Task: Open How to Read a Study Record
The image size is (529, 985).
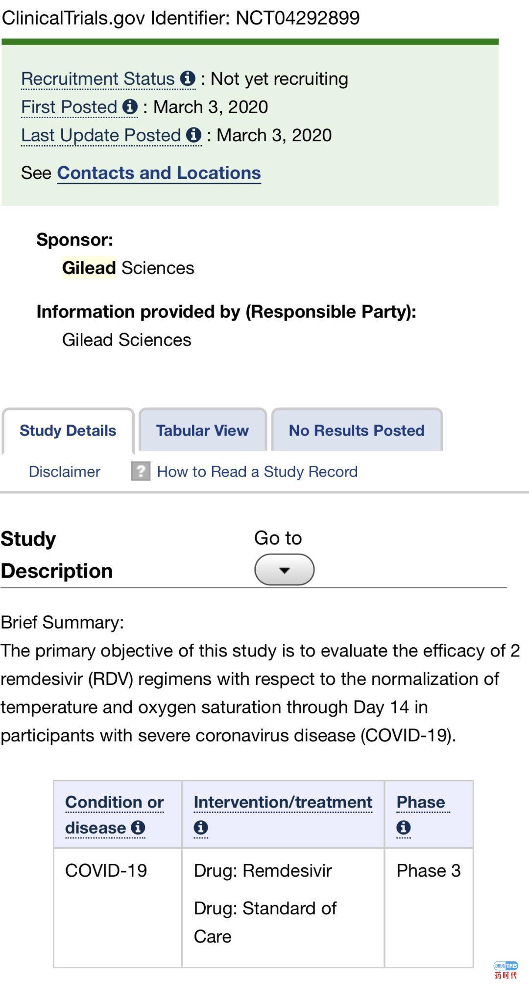Action: tap(257, 472)
